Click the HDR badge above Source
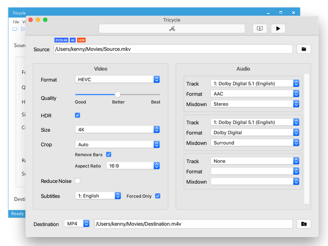The height and width of the screenshot is (246, 328). (x=82, y=40)
